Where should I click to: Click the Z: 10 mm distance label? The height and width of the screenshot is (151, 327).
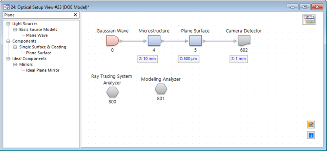(x=148, y=59)
